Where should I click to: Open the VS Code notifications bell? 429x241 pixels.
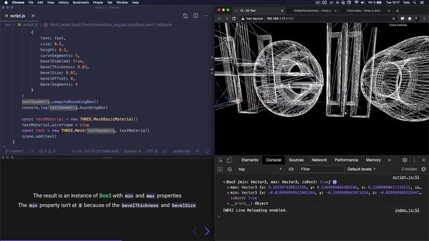coord(207,151)
